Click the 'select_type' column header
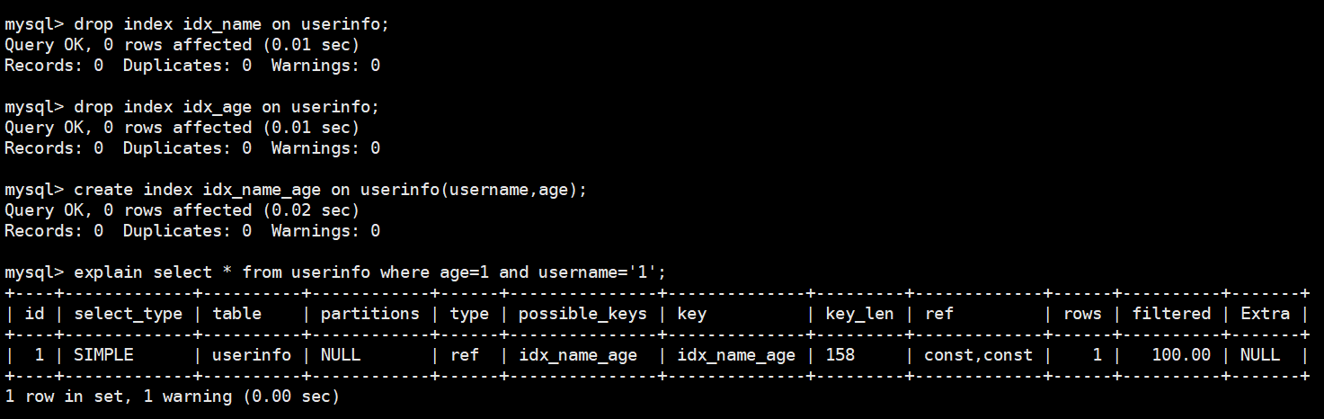 128,314
